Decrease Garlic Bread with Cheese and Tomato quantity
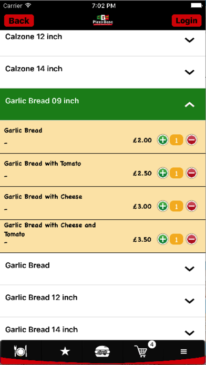 (x=191, y=239)
